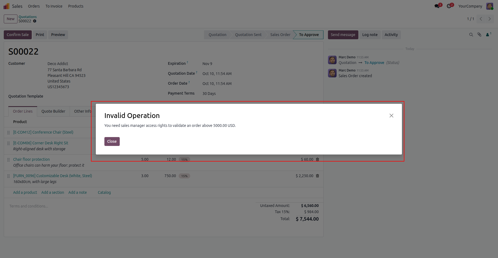498x258 pixels.
Task: Open the Sales app home icon
Action: point(6,6)
